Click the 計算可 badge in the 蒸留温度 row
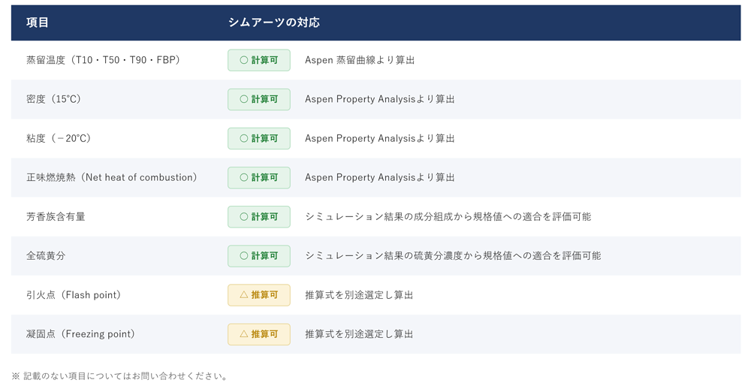 (258, 60)
